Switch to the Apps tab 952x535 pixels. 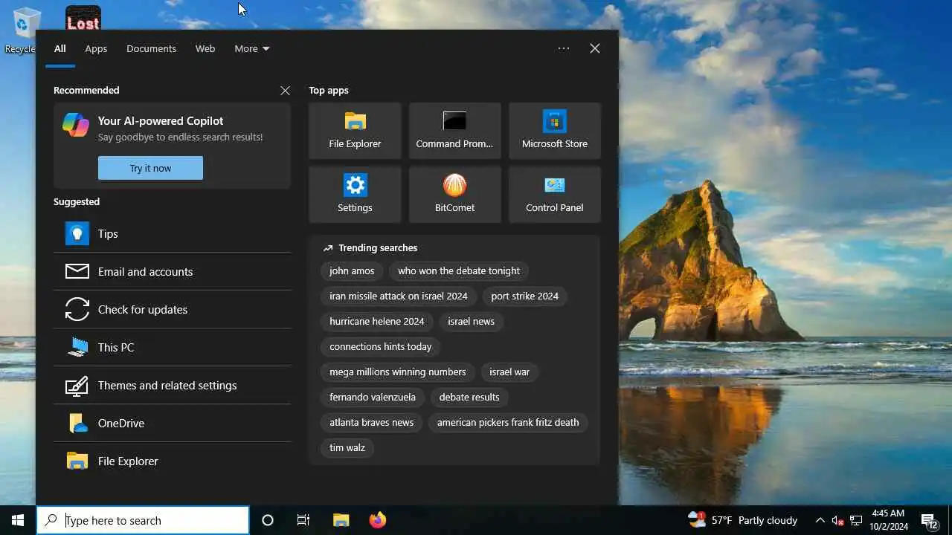[96, 48]
